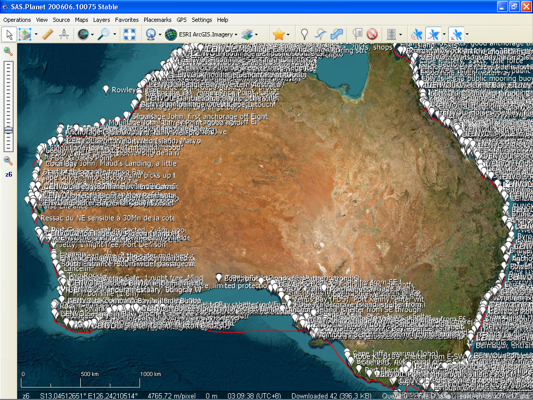Open the Favorites menu

click(x=127, y=20)
